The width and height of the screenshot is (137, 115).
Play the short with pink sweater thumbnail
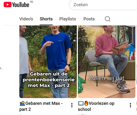tap(107, 62)
